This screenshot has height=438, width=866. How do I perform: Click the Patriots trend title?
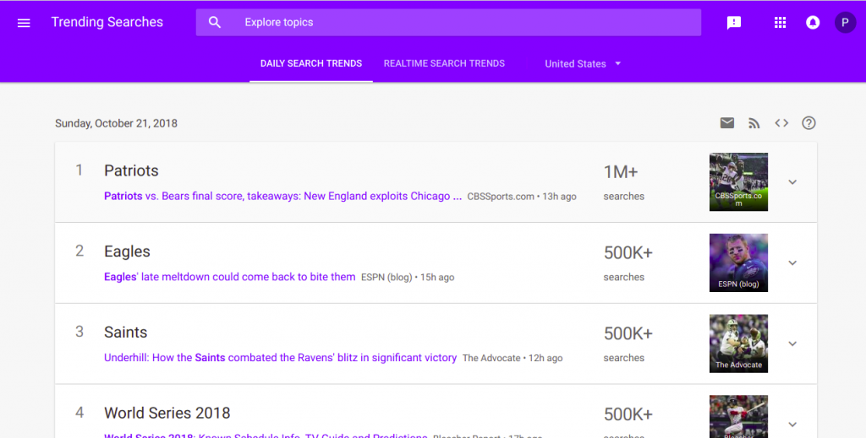pyautogui.click(x=131, y=170)
